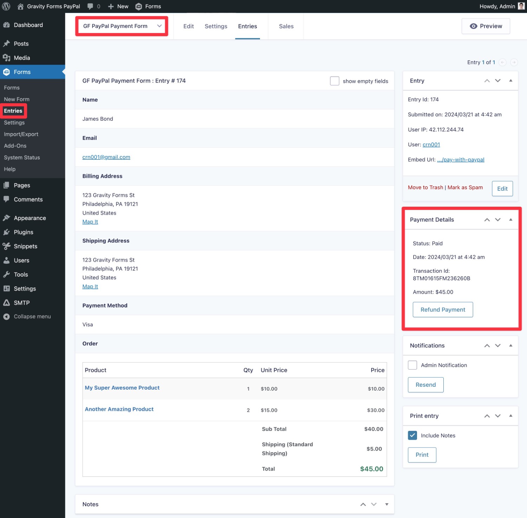Click the Mark as Spam link

coord(465,187)
